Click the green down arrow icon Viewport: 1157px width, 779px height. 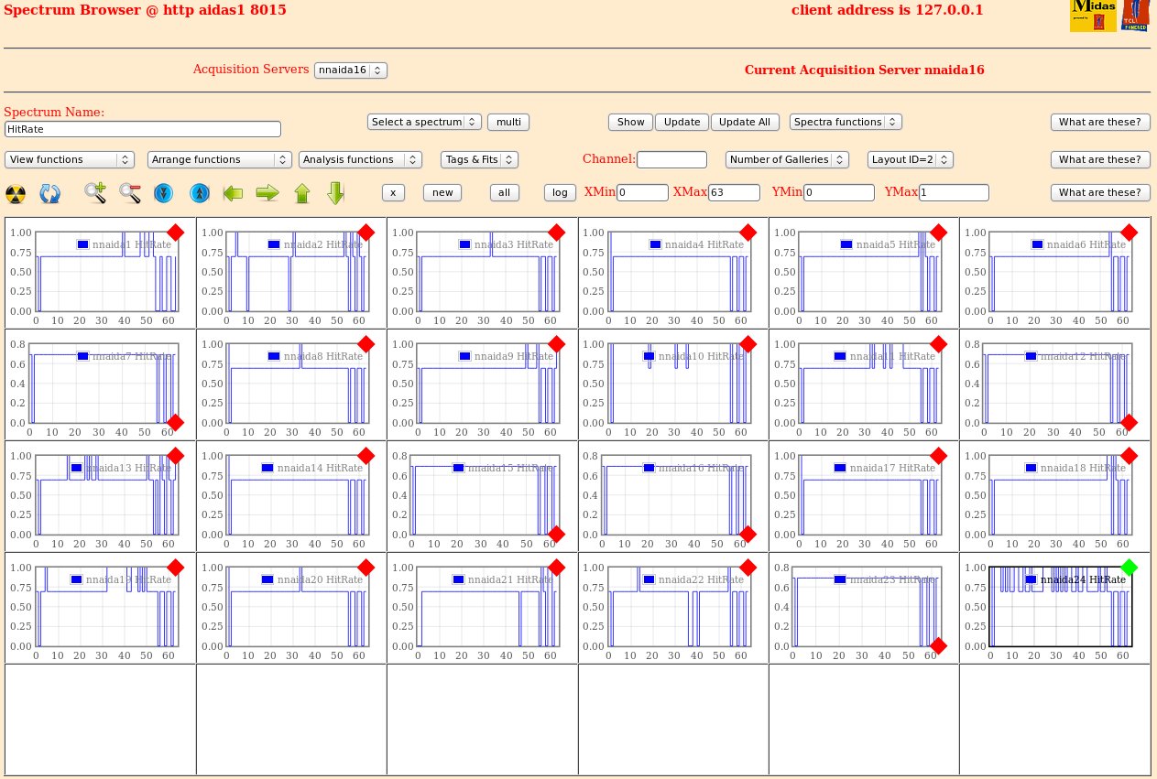point(336,193)
